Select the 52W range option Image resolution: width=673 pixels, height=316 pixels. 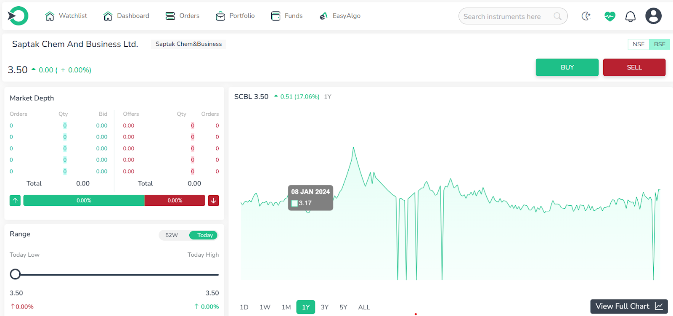172,235
